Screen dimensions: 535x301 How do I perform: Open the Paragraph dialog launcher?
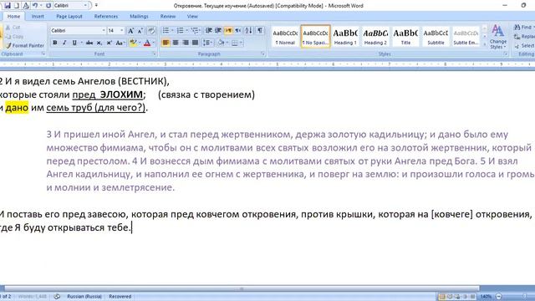click(x=262, y=54)
